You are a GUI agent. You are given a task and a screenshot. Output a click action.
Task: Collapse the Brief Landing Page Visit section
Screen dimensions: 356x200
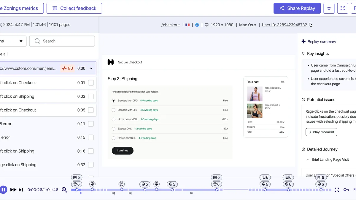pos(308,160)
